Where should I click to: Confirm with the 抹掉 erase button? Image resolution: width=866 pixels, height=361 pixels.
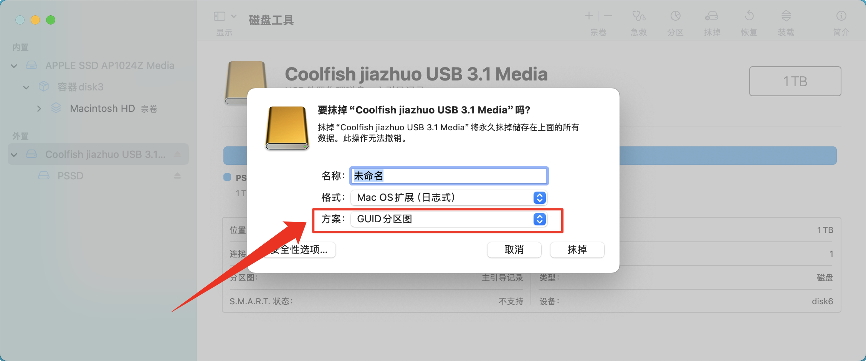[x=577, y=250]
